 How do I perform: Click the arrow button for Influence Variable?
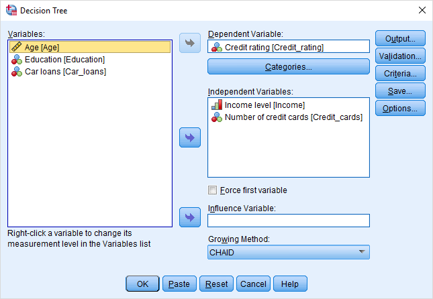click(x=190, y=217)
